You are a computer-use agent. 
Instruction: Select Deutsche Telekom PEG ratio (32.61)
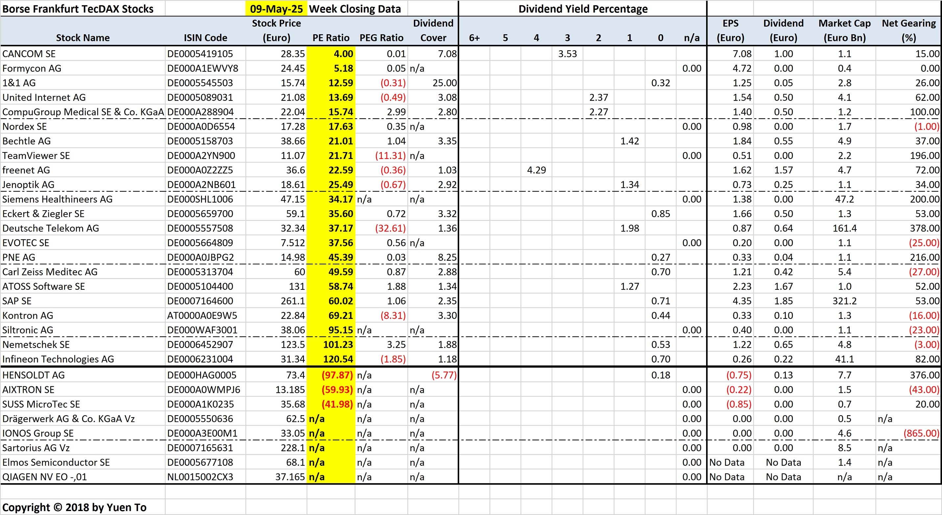[x=381, y=229]
